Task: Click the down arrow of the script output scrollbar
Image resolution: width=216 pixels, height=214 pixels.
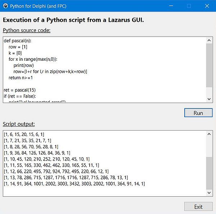Action: click(209, 193)
